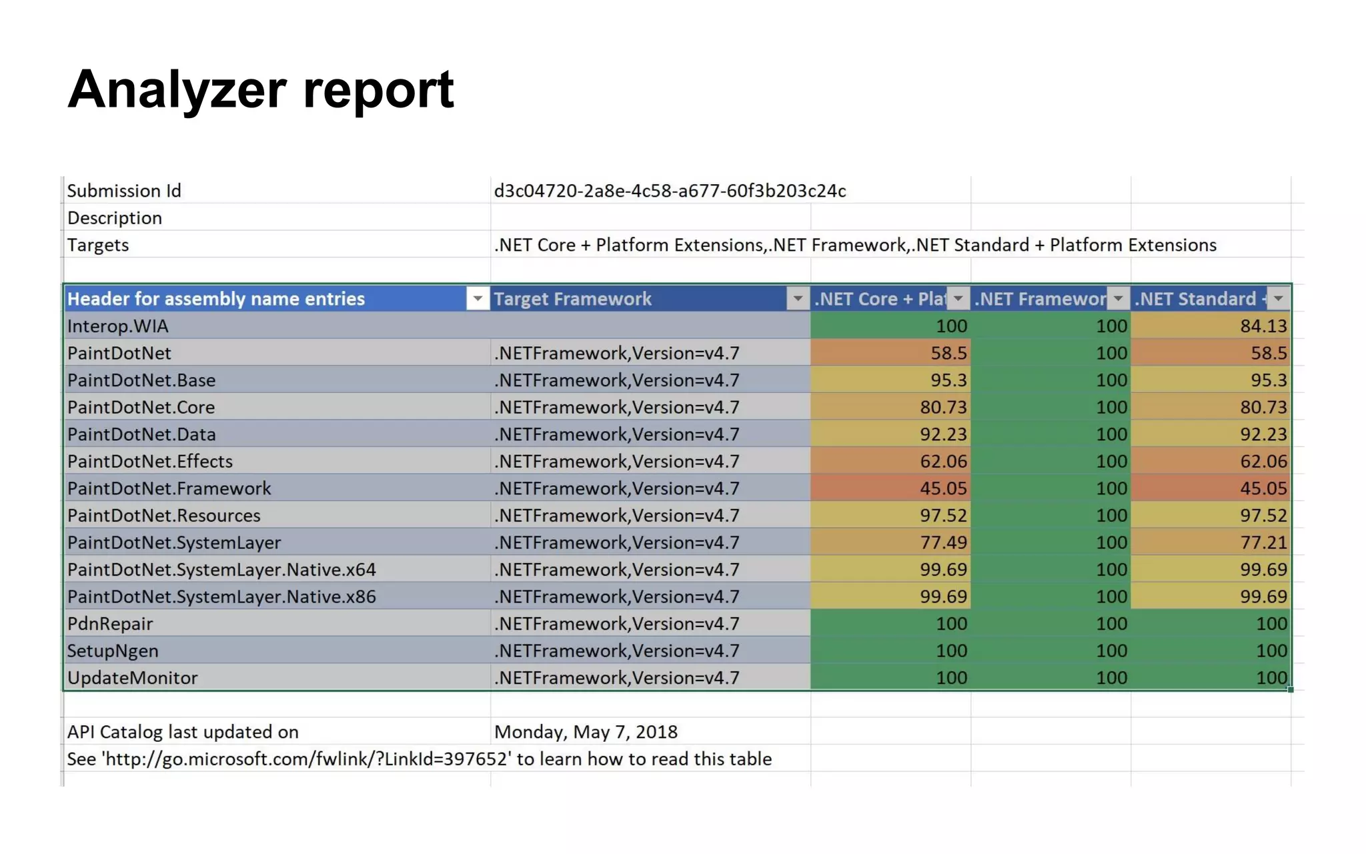Select the PaintDotNet.Data cell
Image resolution: width=1366 pixels, height=854 pixels.
[277, 434]
